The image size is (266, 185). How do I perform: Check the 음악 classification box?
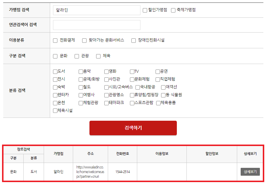tap(80, 71)
